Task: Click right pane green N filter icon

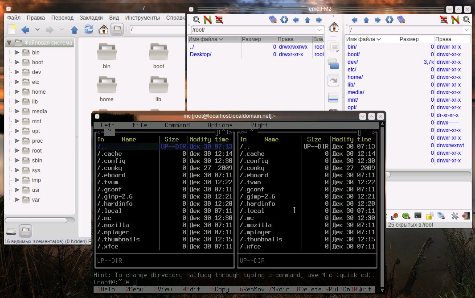Action: [455, 20]
